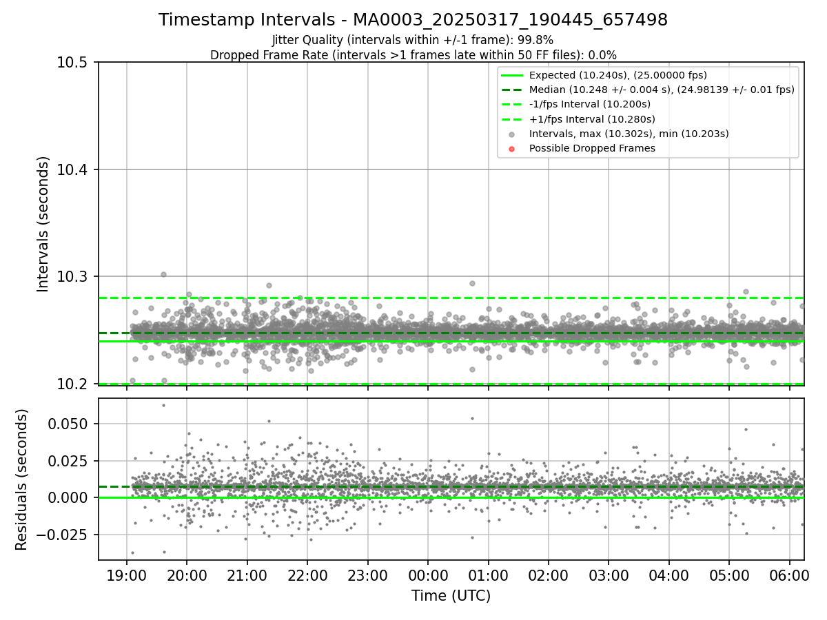Click the red marker icon for Possible Dropped Frames
Image resolution: width=827 pixels, height=620 pixels.
pos(513,148)
